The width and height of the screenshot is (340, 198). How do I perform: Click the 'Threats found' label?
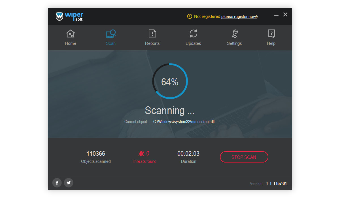(144, 161)
